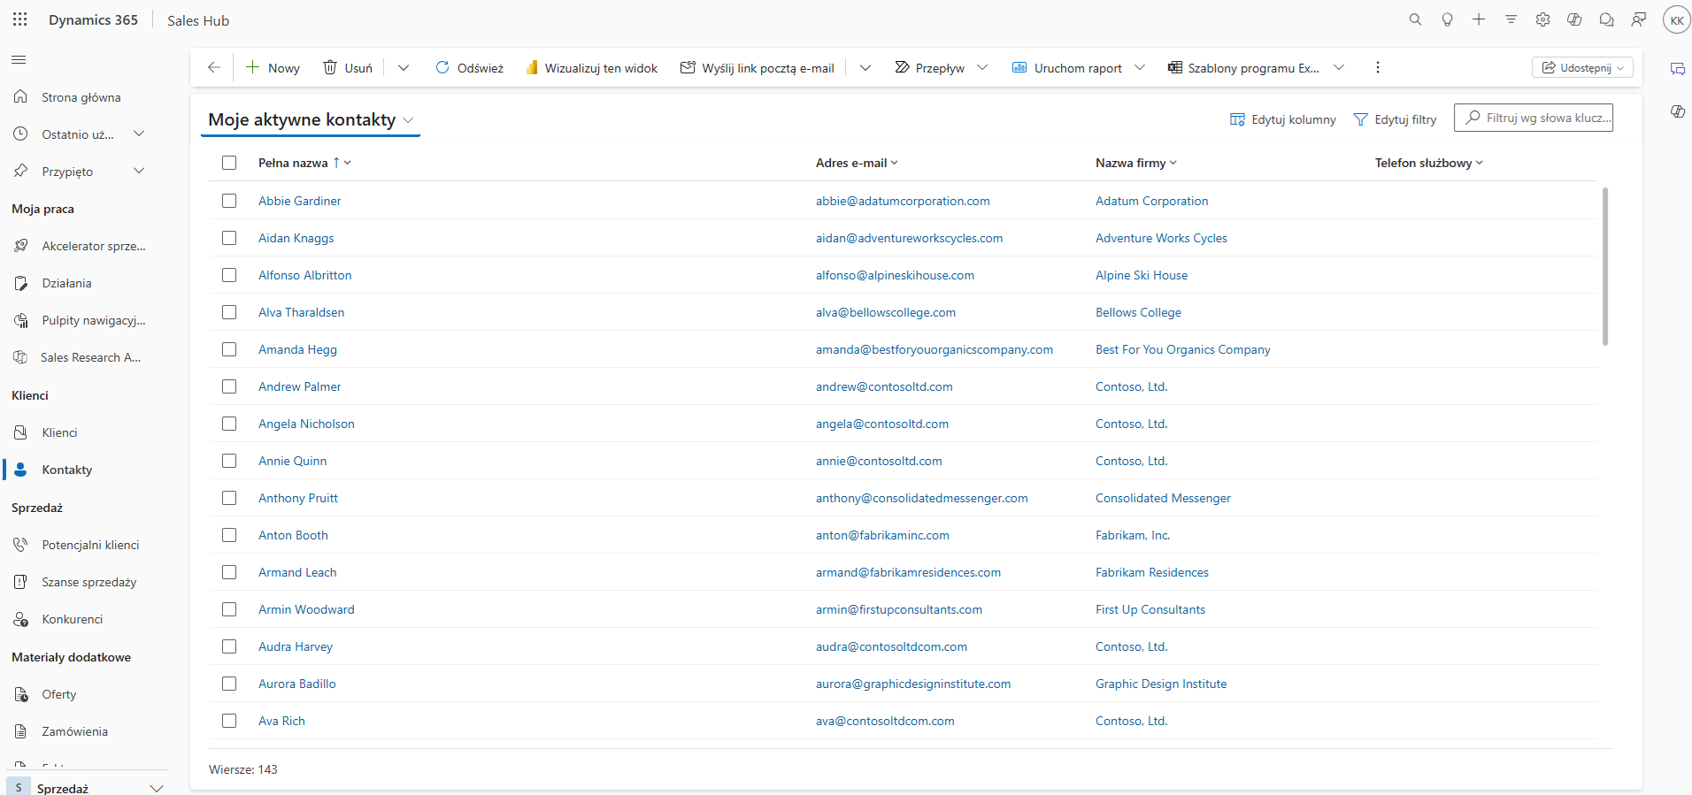Tick the select-all header checkbox

[229, 163]
